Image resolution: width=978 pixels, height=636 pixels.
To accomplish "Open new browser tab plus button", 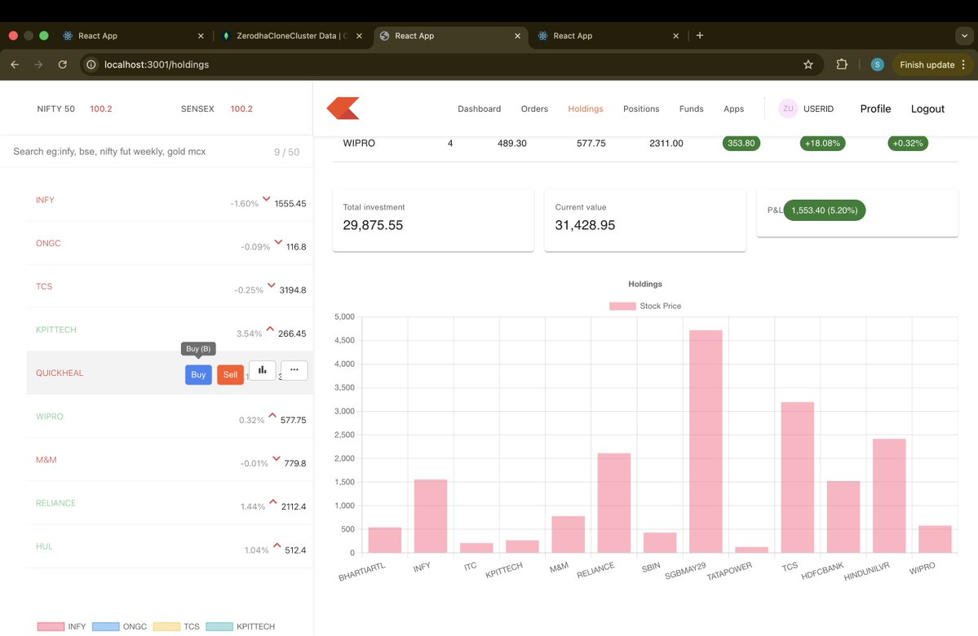I will point(699,36).
